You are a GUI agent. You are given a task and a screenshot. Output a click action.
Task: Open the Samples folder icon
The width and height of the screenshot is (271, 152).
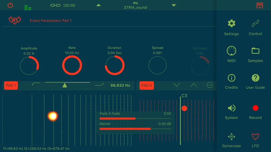click(255, 51)
